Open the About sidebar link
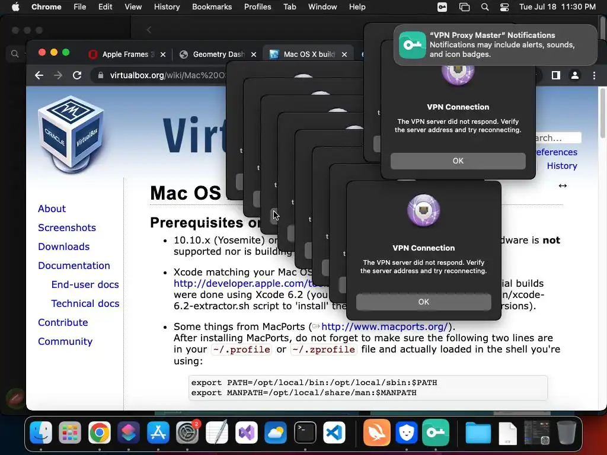607x455 pixels. (x=52, y=209)
